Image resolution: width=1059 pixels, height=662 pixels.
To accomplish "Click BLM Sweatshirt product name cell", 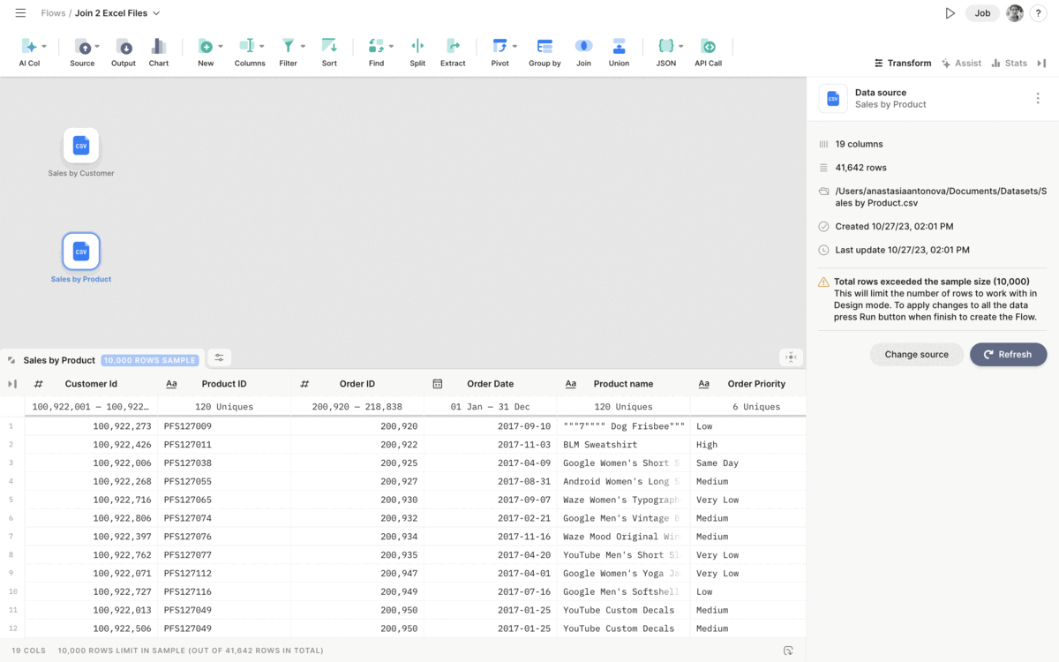I will 623,445.
